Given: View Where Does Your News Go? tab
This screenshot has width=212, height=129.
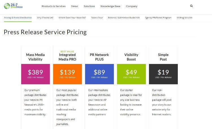Looking at the screenshot, I should (x=72, y=18).
